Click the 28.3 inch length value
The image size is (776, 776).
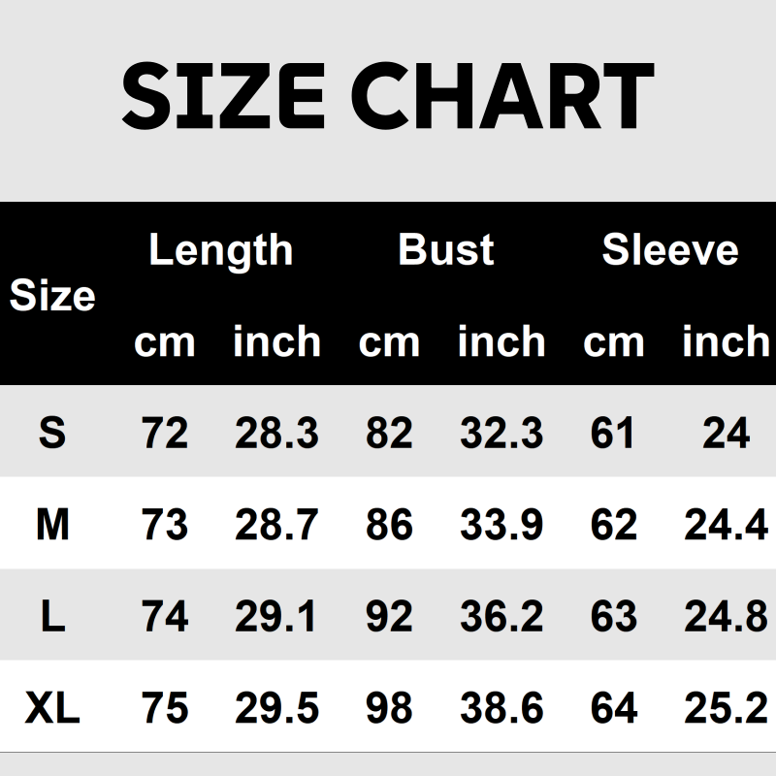click(276, 433)
